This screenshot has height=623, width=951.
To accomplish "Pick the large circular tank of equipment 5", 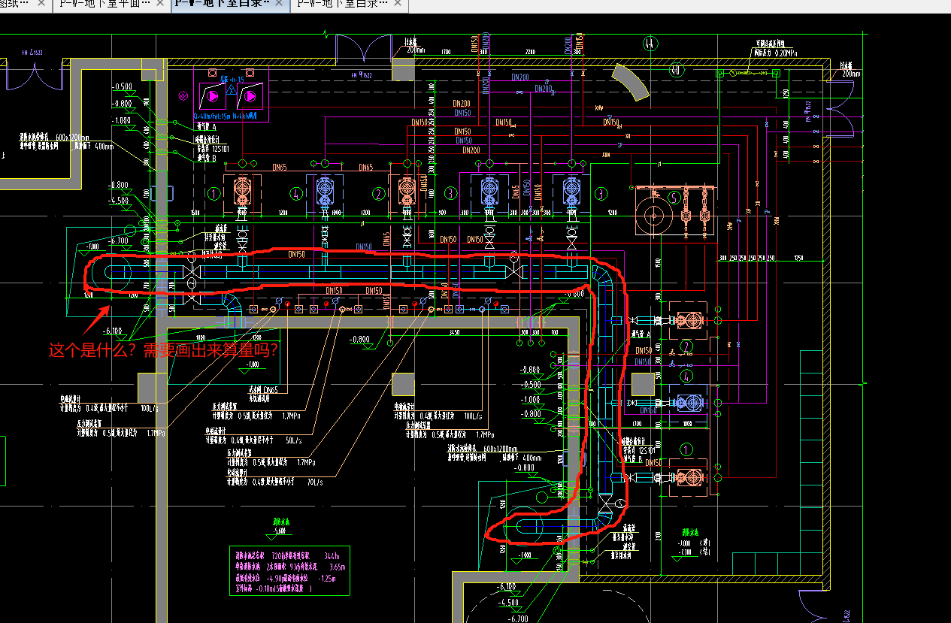I will (x=655, y=216).
